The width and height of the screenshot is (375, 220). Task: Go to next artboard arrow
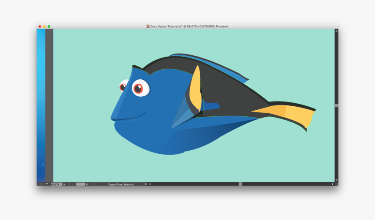click(92, 184)
